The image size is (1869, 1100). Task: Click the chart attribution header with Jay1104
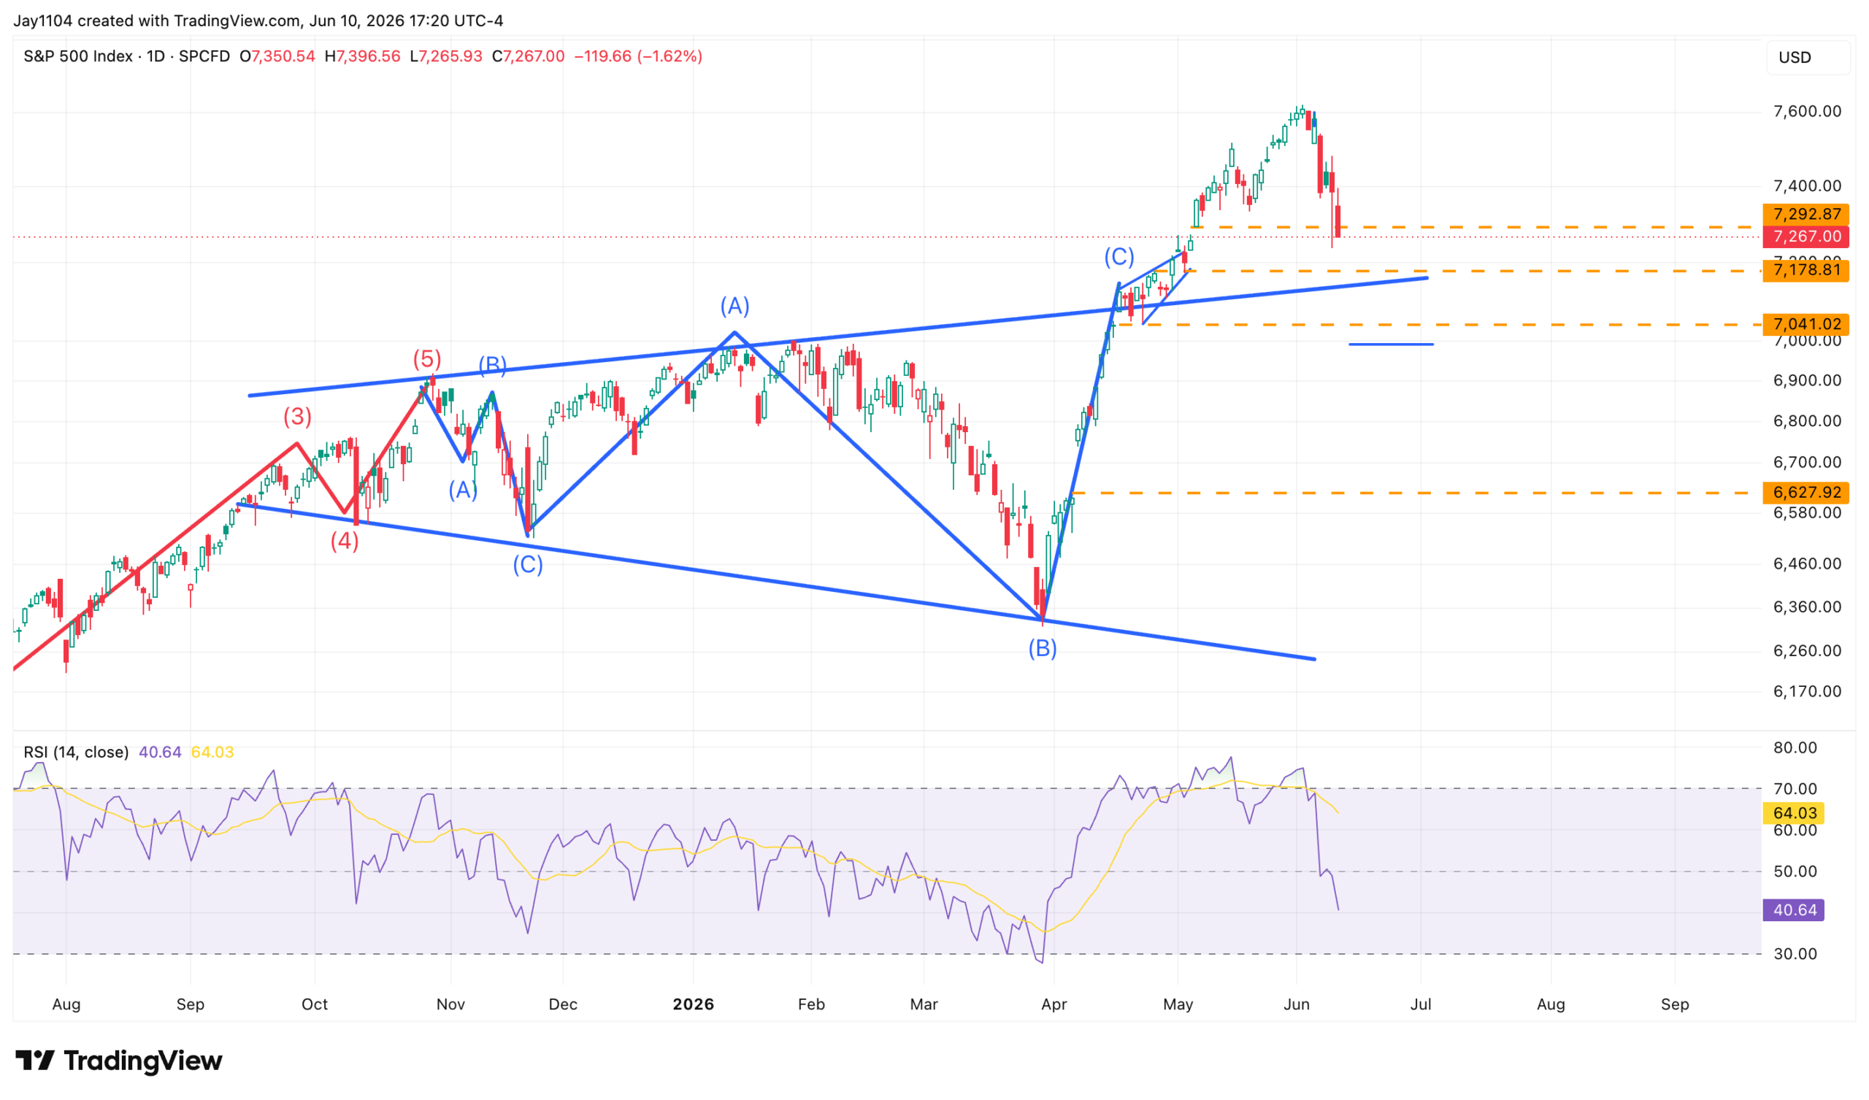point(258,20)
